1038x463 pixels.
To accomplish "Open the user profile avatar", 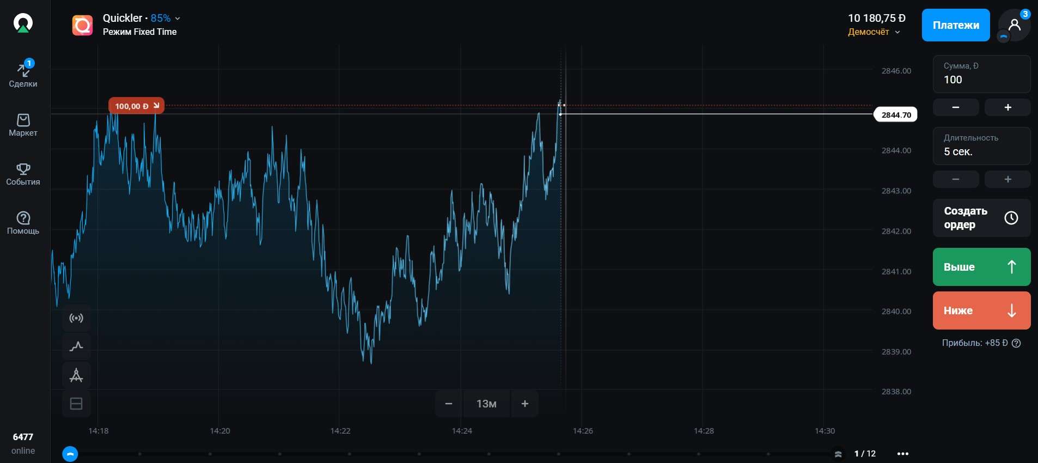I will pos(1014,25).
